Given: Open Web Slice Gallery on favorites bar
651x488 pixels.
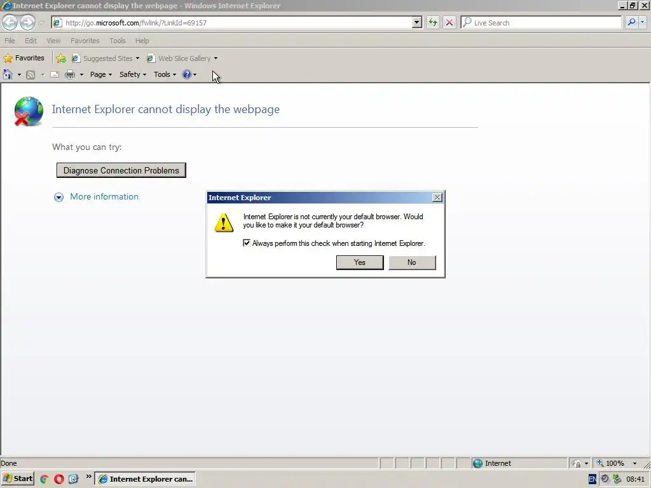Looking at the screenshot, I should (x=182, y=58).
